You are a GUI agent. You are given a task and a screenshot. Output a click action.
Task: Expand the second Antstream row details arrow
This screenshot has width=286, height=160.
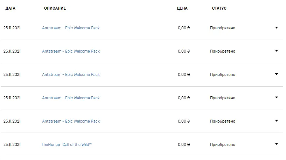[276, 51]
